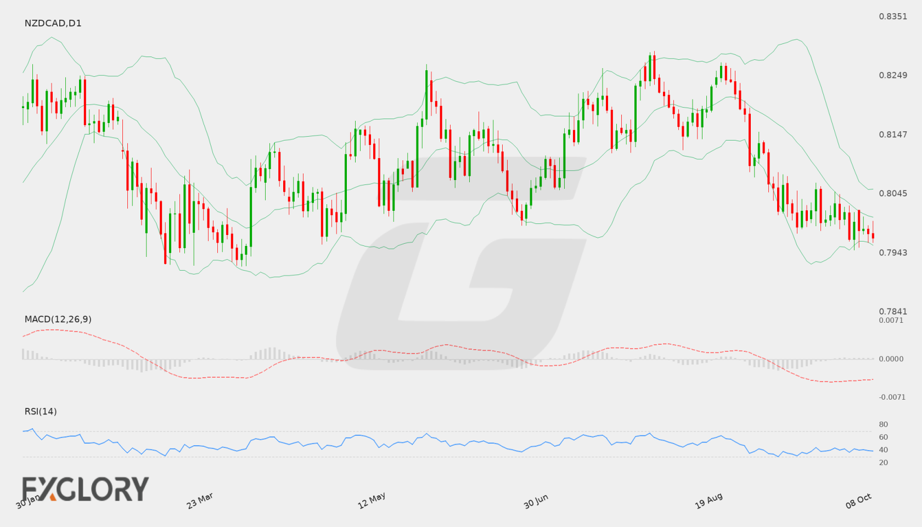Select the MACD(12,26,9) indicator label
This screenshot has width=922, height=527.
(58, 319)
